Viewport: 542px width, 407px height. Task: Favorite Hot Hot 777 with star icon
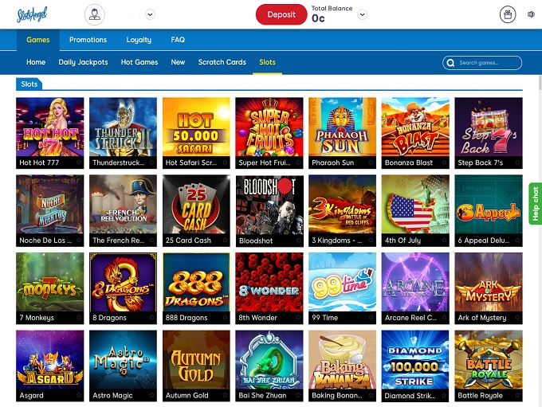[79, 162]
